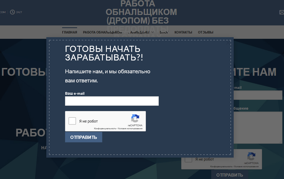Tick the background form's "Я не робот" checkbox

pos(188,159)
